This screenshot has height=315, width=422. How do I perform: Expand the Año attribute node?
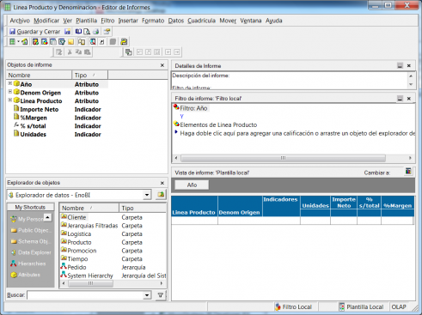tap(10, 83)
